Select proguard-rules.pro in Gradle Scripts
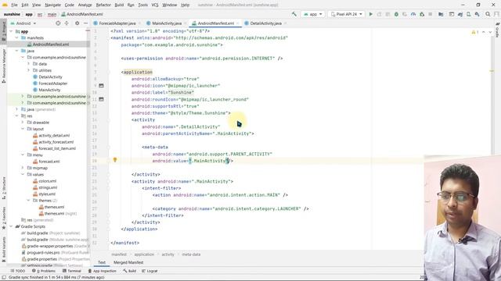 tap(43, 252)
